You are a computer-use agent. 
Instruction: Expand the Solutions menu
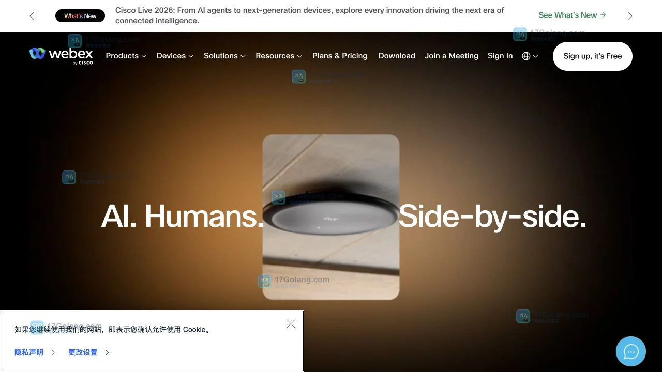point(224,56)
